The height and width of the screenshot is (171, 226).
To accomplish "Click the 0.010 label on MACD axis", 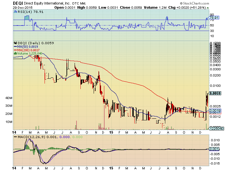I will (215, 140).
